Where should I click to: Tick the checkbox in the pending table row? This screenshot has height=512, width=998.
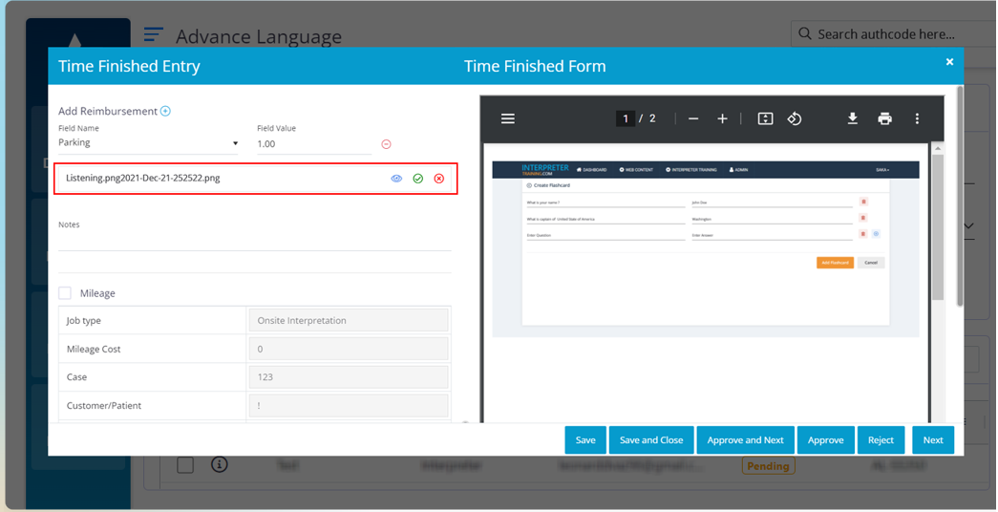(185, 465)
